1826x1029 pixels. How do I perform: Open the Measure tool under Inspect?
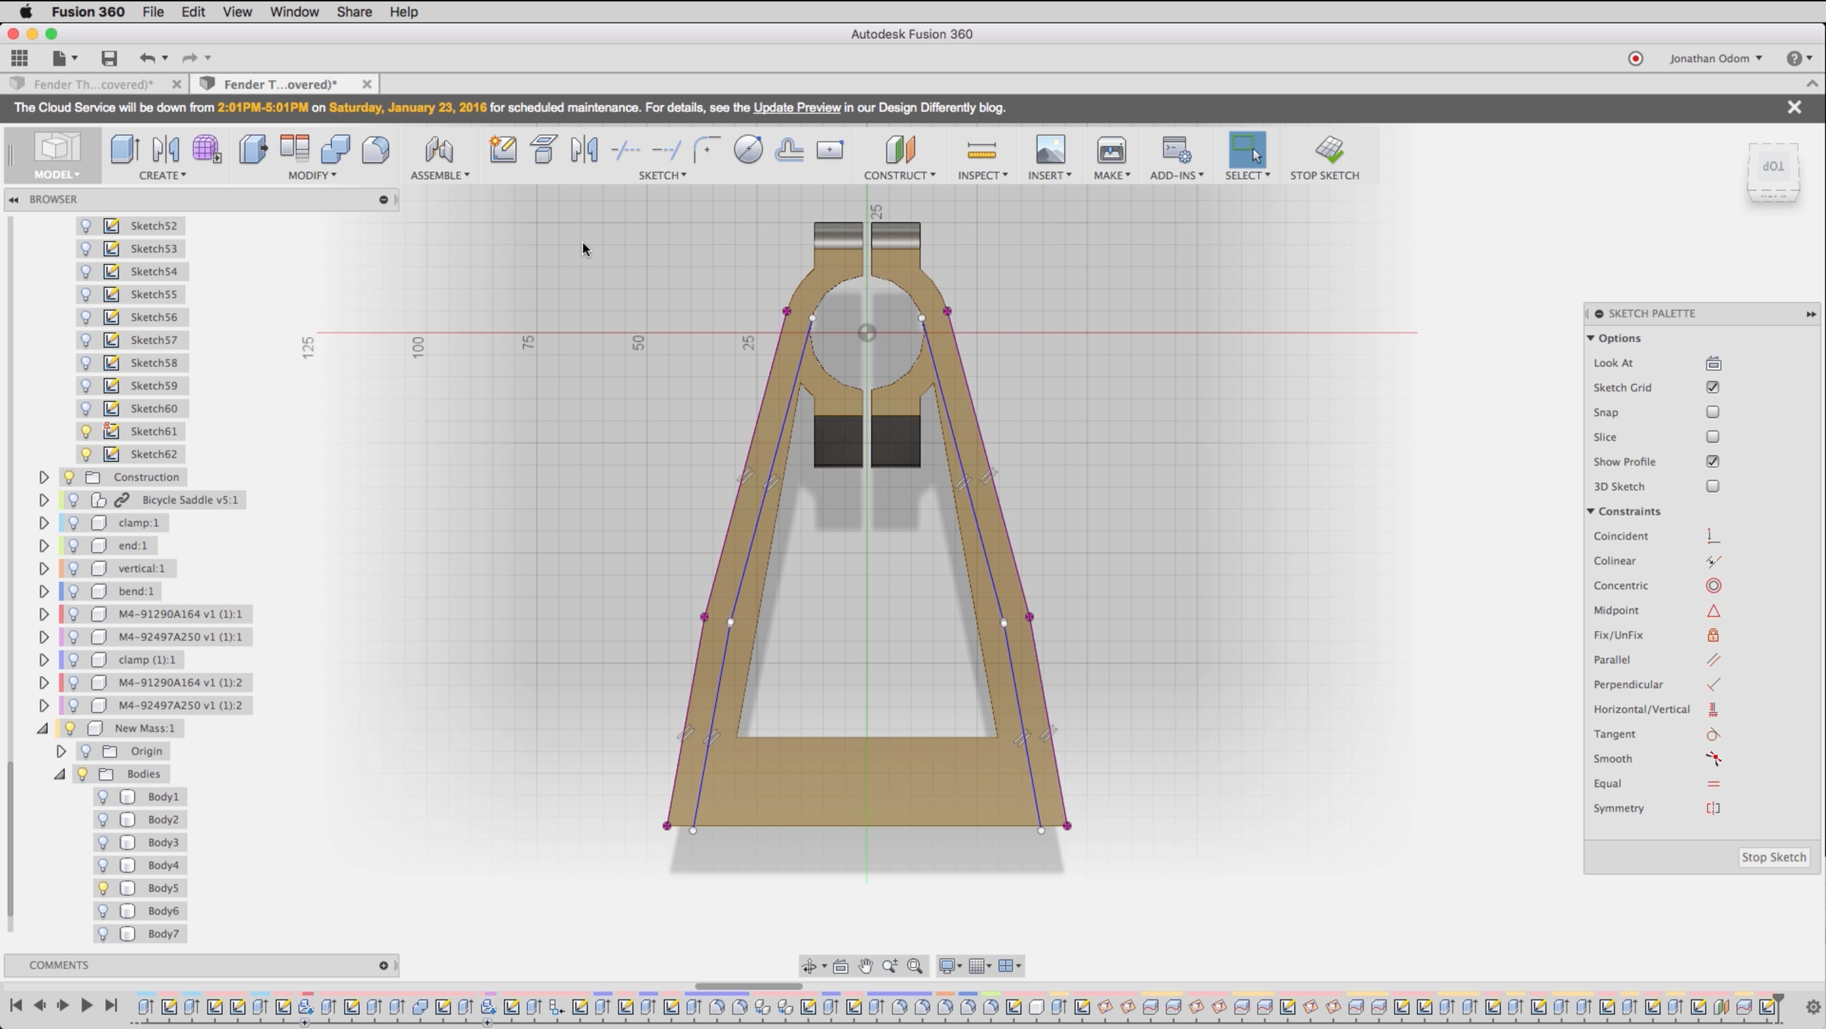click(981, 150)
